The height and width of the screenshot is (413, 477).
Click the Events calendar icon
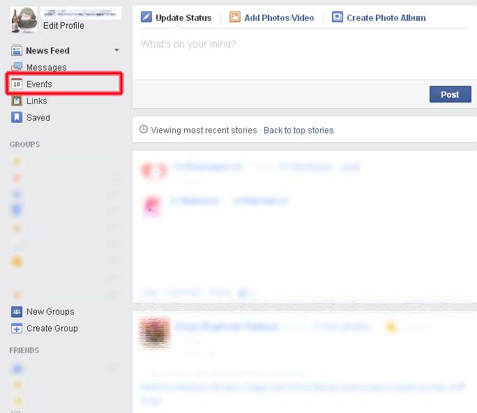click(17, 84)
